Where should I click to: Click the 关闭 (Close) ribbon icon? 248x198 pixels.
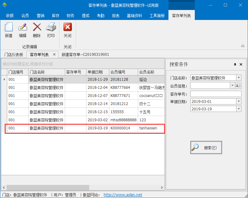tap(67, 27)
